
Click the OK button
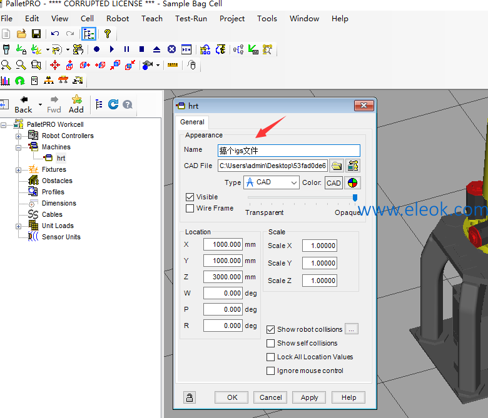point(232,397)
